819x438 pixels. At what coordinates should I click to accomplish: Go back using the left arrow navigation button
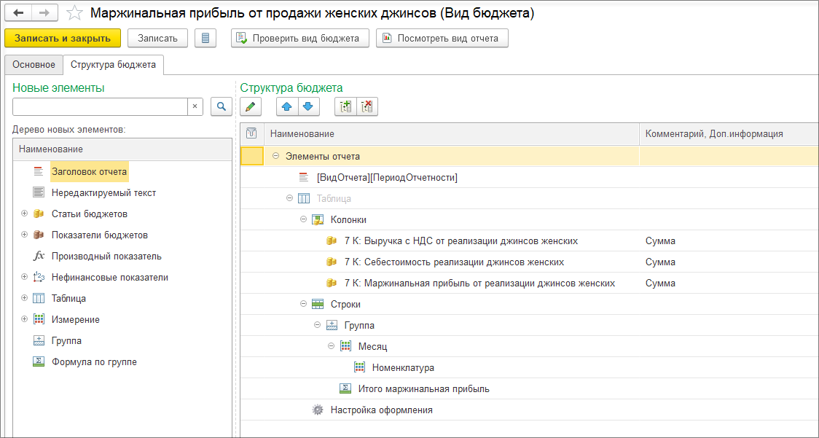coord(18,13)
